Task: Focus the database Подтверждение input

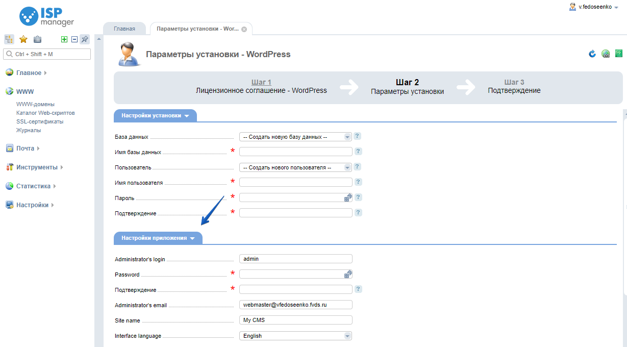Action: coord(296,213)
